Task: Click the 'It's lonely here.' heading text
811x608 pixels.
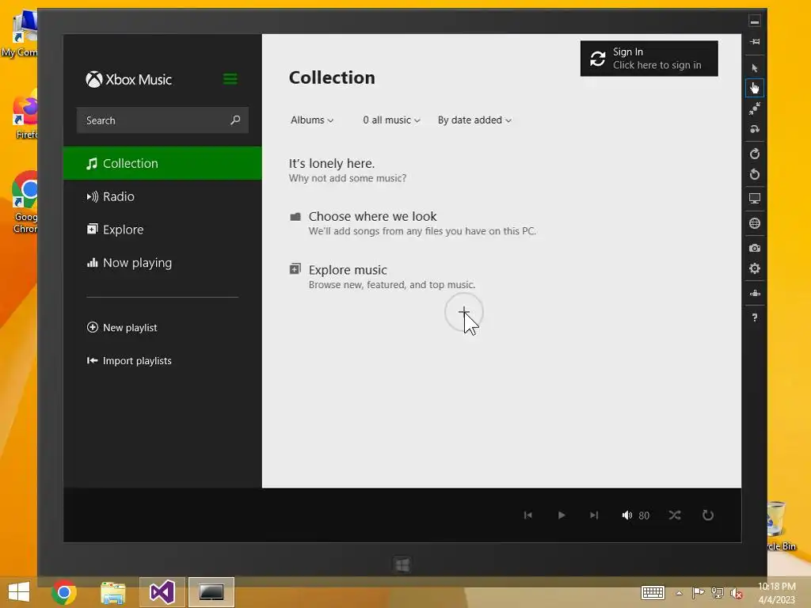Action: (x=332, y=163)
